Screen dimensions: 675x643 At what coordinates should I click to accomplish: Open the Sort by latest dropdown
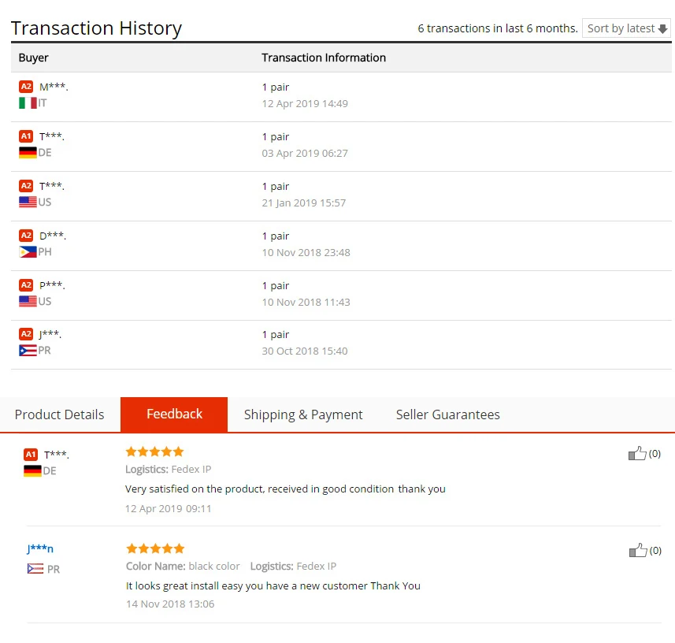[626, 28]
